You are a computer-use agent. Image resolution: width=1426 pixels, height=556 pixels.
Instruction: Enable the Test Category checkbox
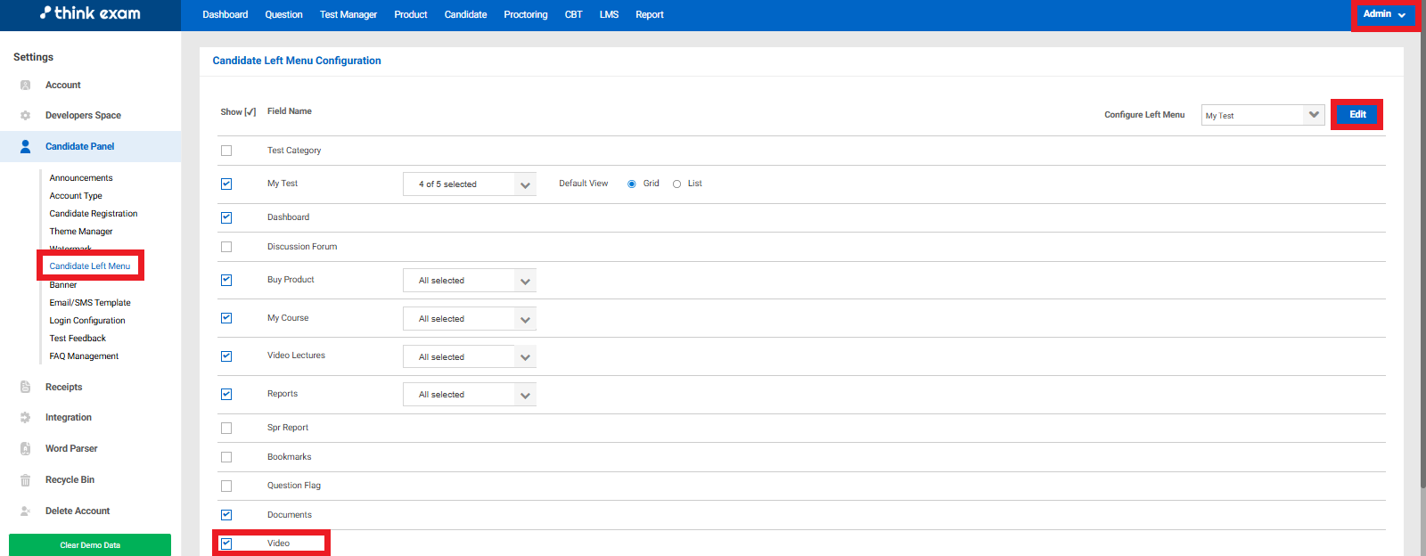coord(226,151)
